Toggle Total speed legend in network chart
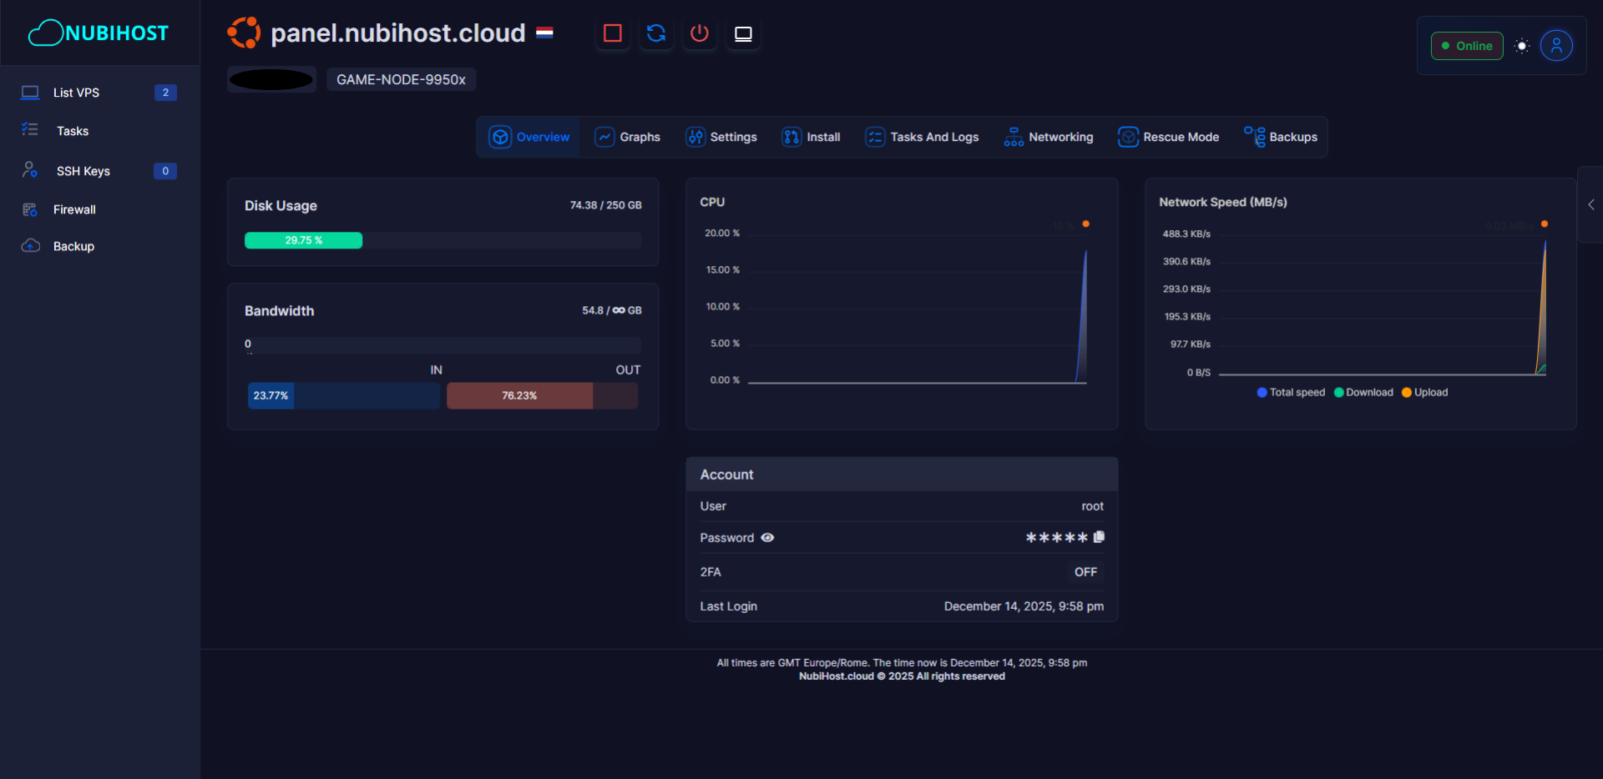This screenshot has width=1603, height=779. (1291, 393)
